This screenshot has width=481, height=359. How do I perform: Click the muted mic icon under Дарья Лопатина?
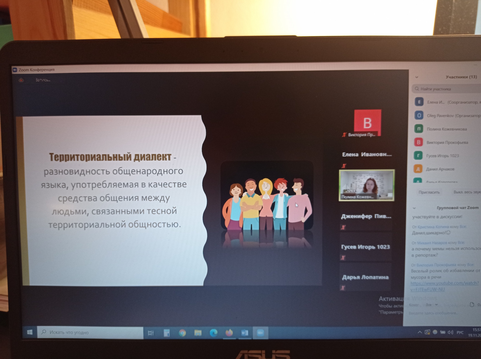click(343, 288)
